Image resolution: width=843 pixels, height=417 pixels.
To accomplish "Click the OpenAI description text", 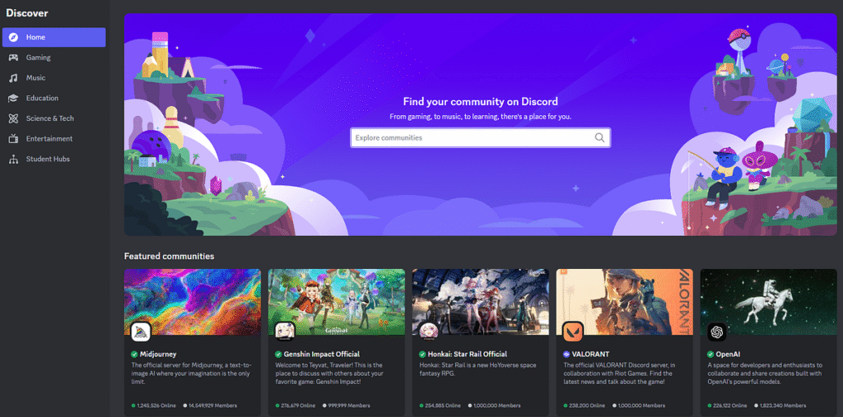I will 765,373.
